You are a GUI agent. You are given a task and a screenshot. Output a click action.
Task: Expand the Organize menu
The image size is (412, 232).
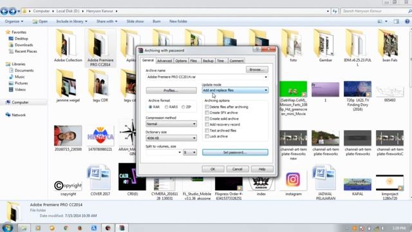click(x=14, y=21)
